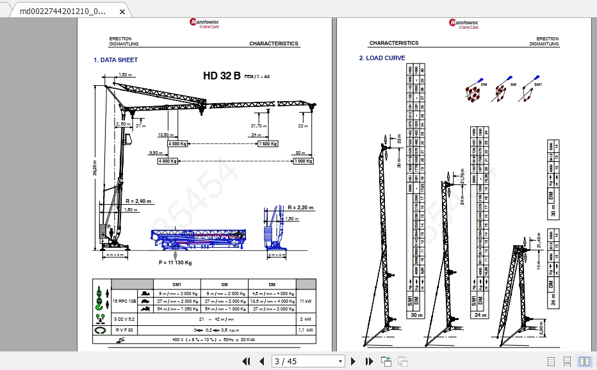Go to the previous page

pos(261,361)
